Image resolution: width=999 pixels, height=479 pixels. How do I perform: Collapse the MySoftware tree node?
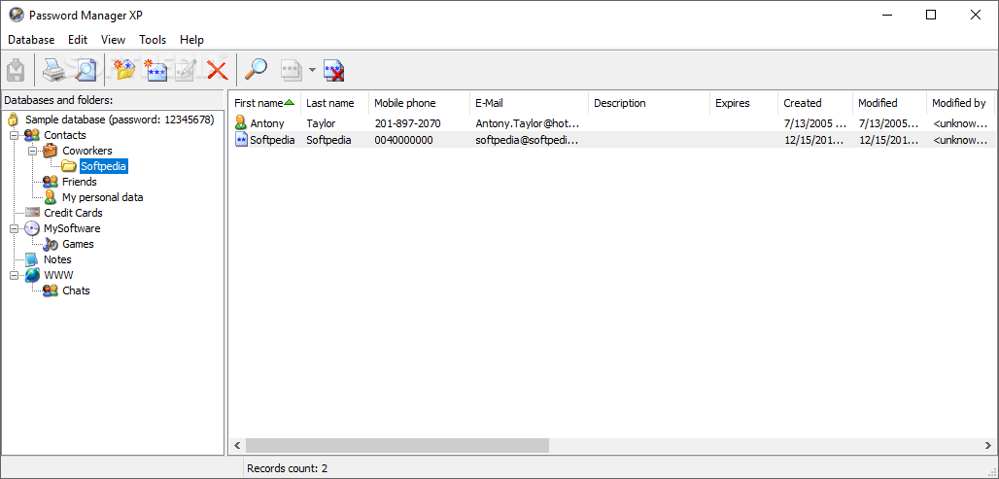14,228
